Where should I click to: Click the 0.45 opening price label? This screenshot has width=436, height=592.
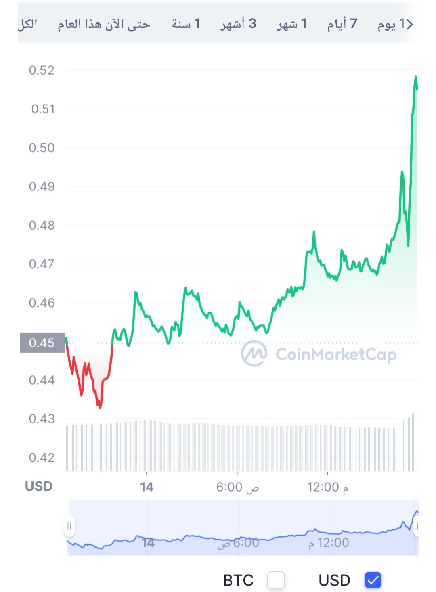click(42, 343)
